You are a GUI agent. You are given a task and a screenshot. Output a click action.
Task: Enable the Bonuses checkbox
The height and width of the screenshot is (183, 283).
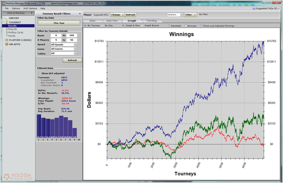(186, 26)
